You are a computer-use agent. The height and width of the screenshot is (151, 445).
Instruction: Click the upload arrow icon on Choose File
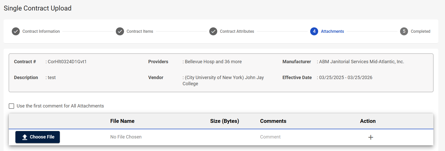point(25,137)
